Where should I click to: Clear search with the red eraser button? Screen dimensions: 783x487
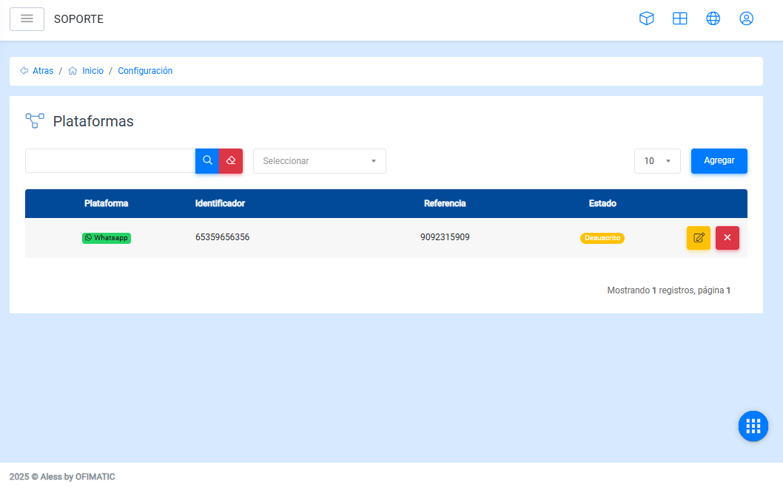pyautogui.click(x=231, y=160)
